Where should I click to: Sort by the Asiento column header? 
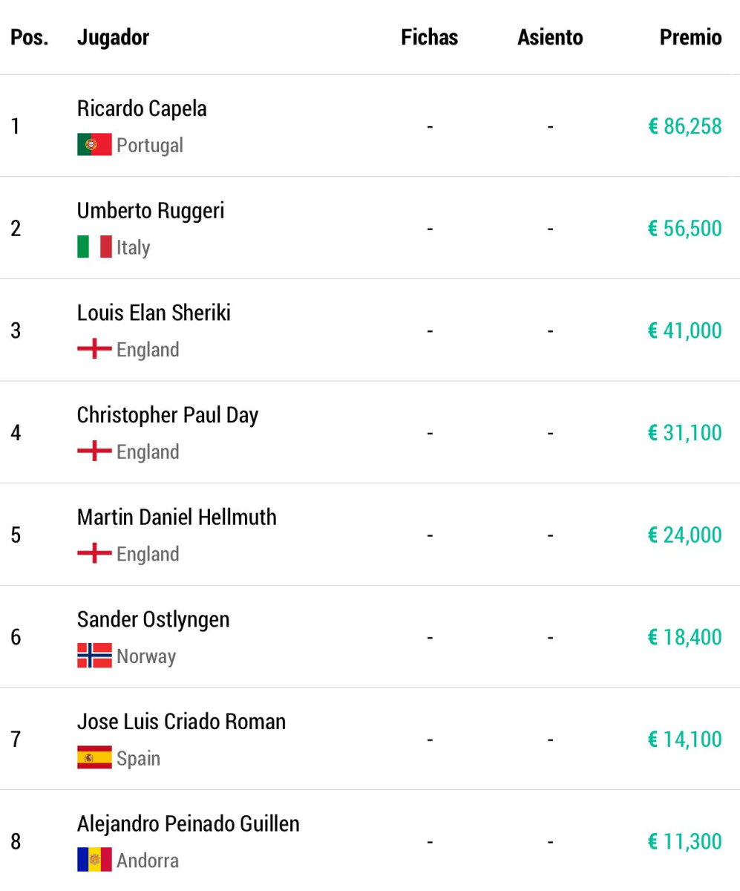coord(550,38)
